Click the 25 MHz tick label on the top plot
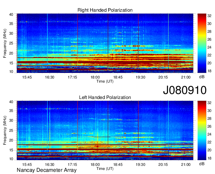 point(11,43)
